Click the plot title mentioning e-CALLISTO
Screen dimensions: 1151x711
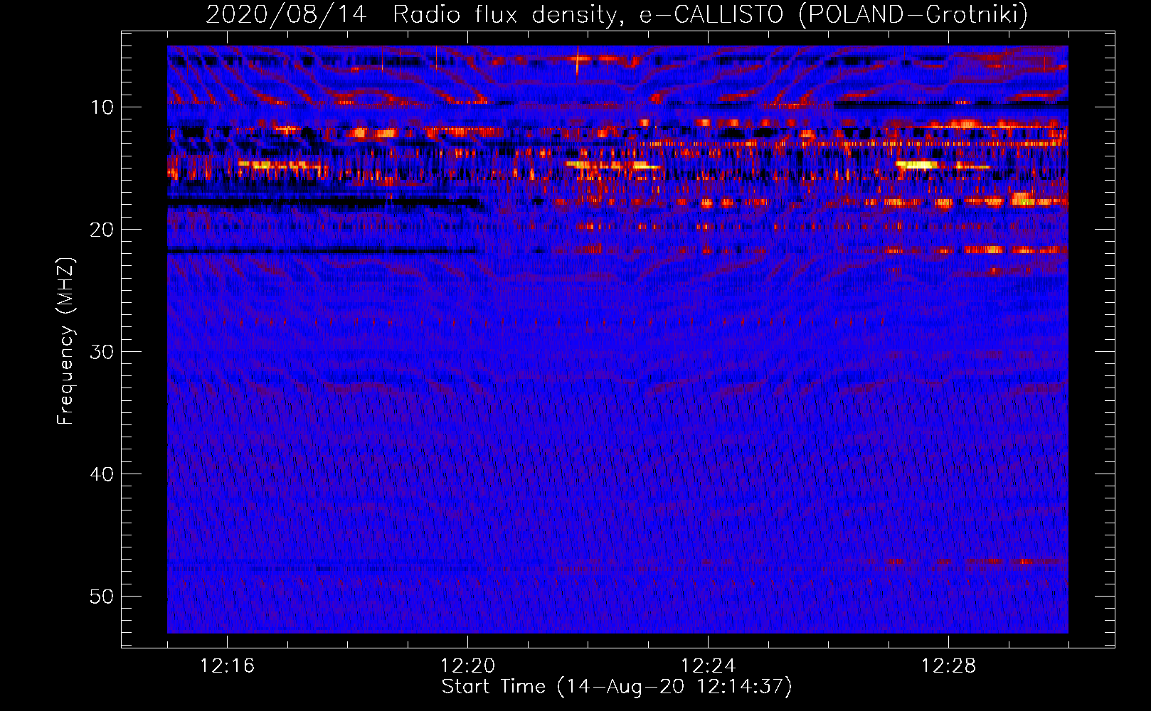tap(617, 14)
